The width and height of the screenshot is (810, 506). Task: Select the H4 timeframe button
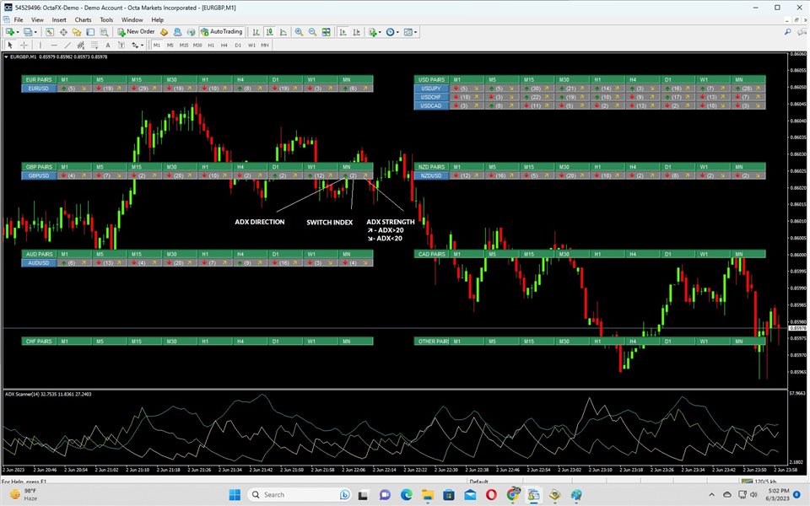coord(224,46)
